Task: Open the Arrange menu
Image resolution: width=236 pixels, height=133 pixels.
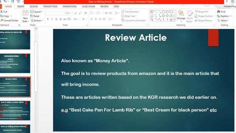Action: coord(181,16)
